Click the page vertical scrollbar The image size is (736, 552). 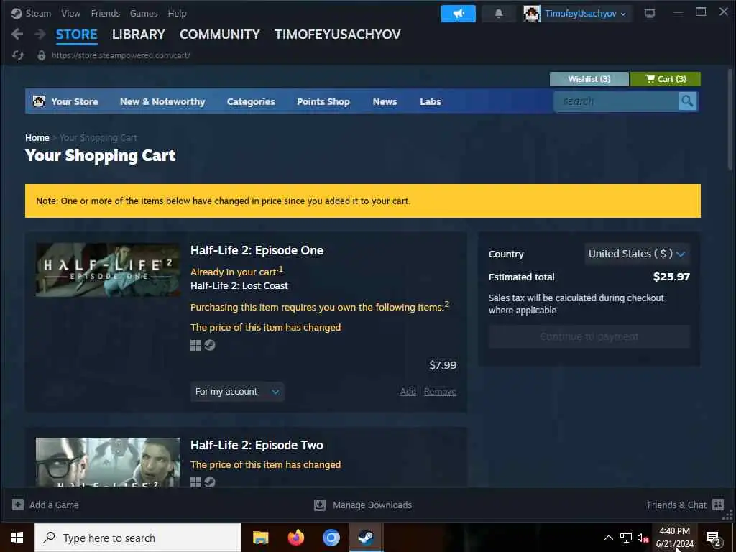730,120
